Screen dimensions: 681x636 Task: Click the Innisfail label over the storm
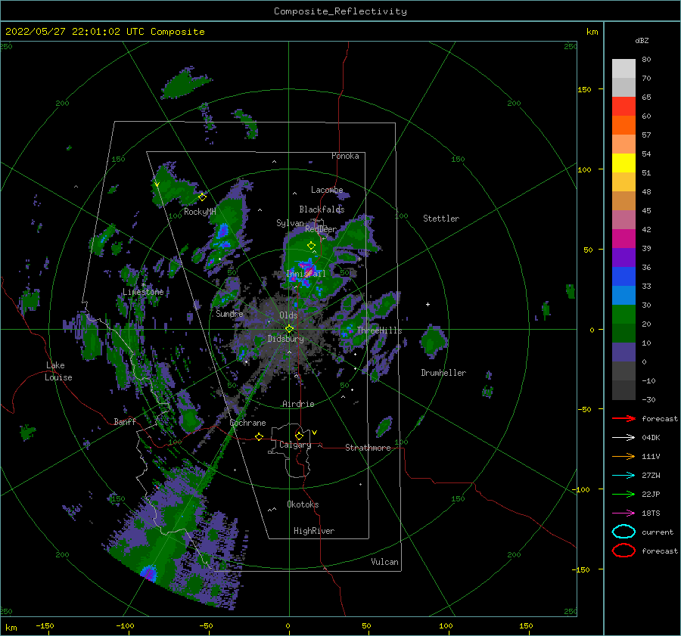coord(306,274)
